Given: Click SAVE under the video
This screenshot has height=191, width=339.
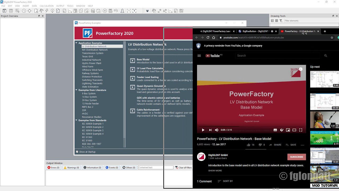Looking at the screenshot, I should (x=291, y=145).
